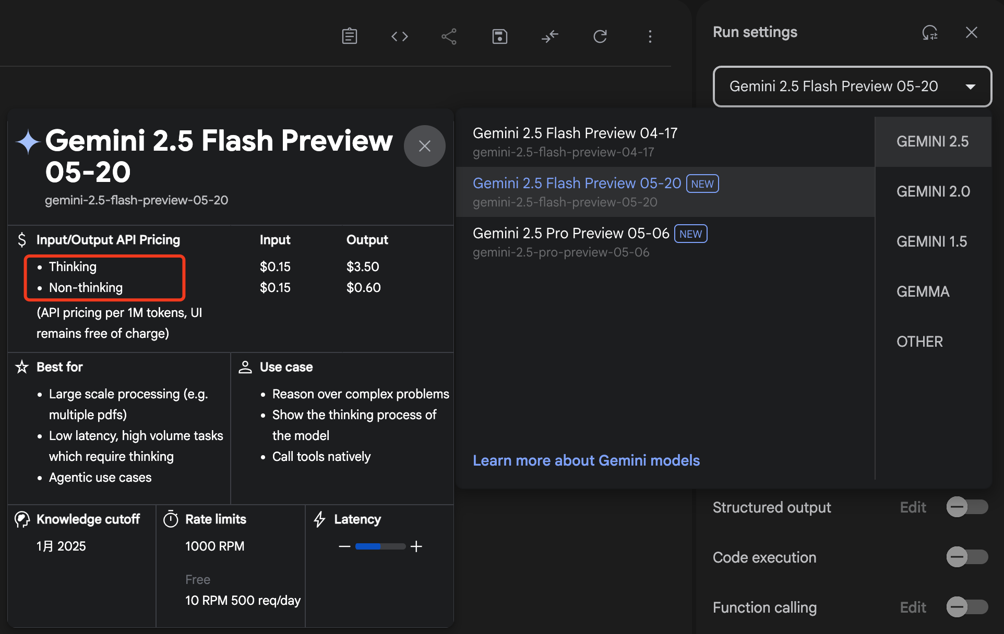
Task: Select Gemini 2.5 Flash Preview 04-17 model
Action: 665,142
